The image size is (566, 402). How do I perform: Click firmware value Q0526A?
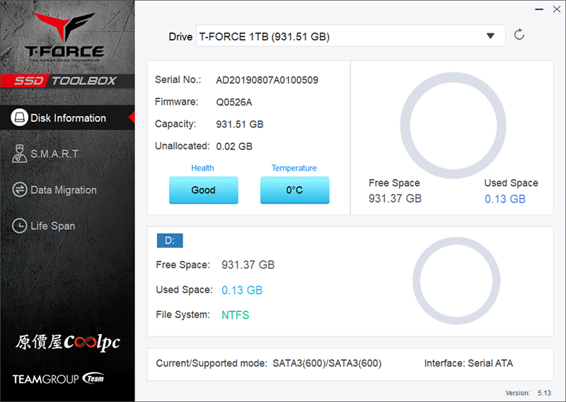(x=234, y=102)
